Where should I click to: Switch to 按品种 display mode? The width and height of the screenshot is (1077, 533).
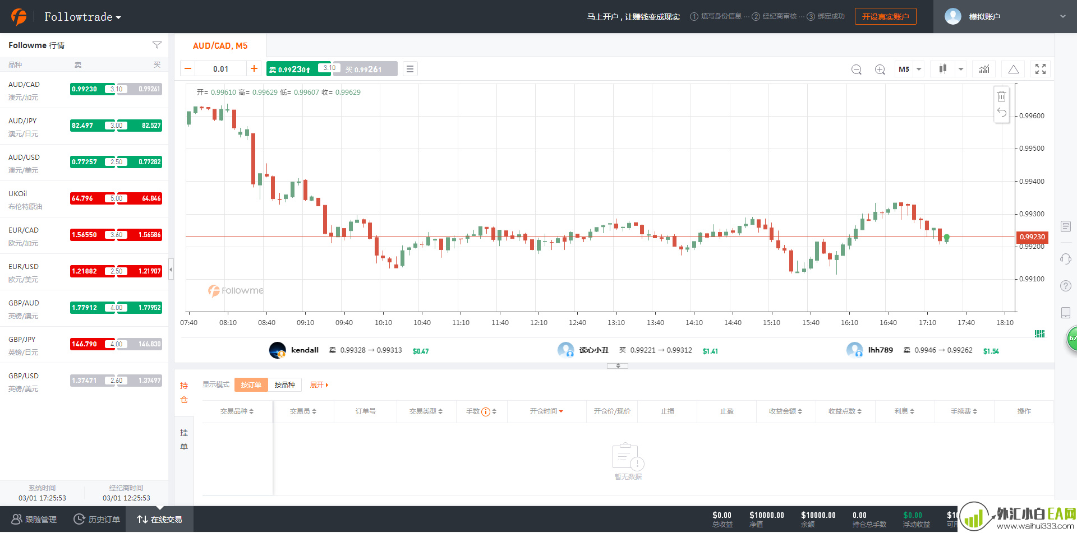coord(285,385)
